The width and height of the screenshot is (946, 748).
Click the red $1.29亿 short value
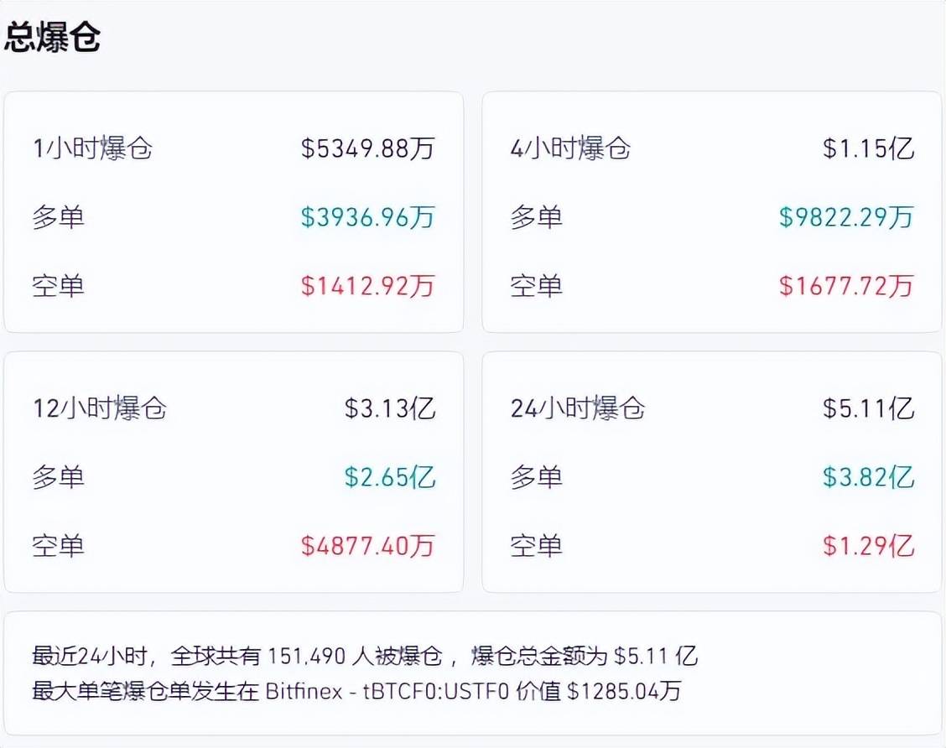867,546
